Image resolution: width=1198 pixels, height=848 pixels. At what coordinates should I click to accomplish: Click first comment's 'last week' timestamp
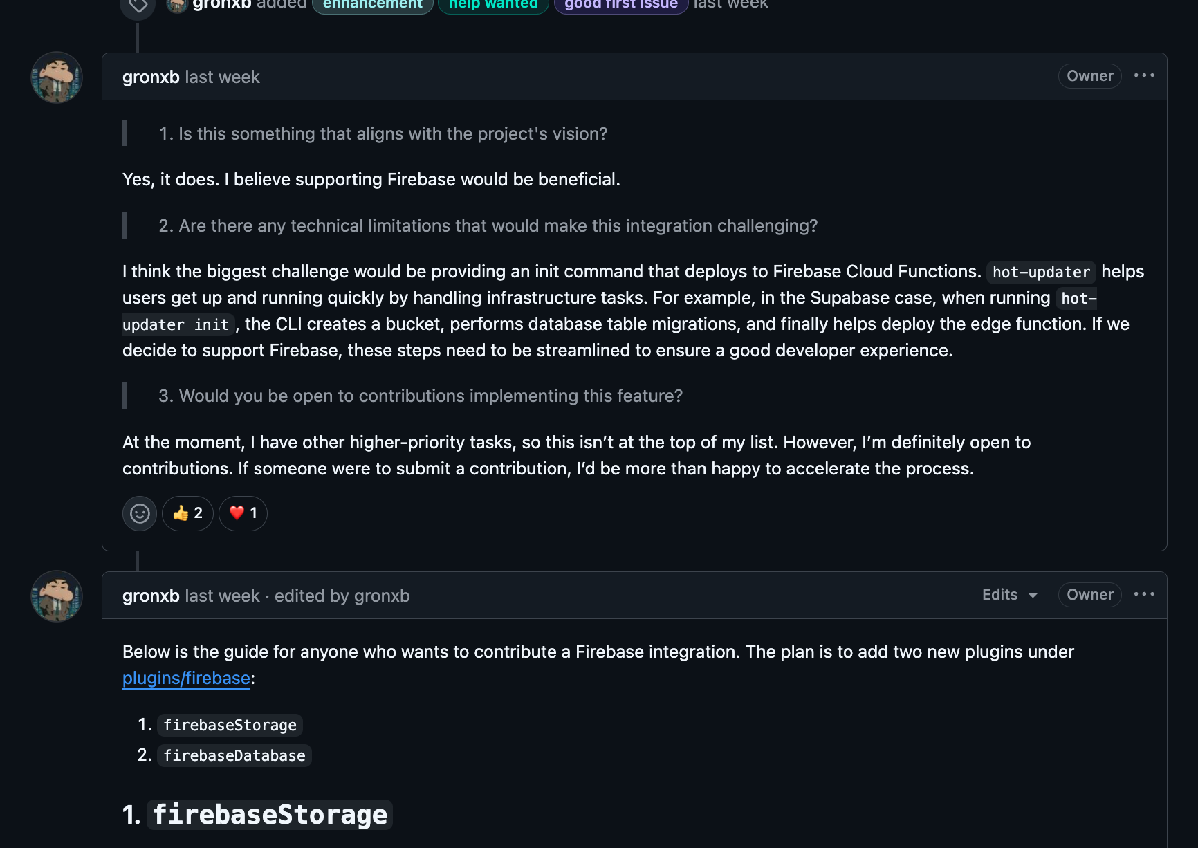coord(222,77)
